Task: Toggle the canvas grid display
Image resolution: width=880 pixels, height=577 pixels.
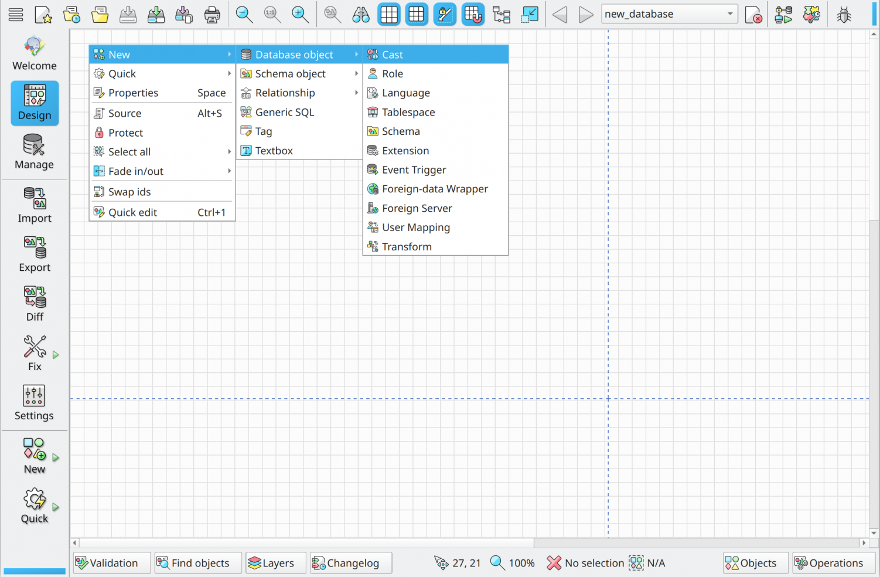Action: [x=389, y=14]
